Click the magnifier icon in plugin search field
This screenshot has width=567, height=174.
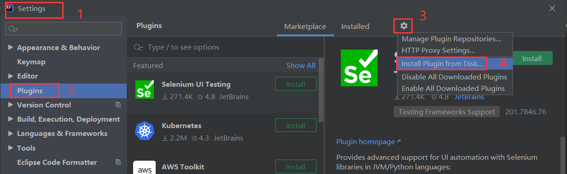[138, 47]
